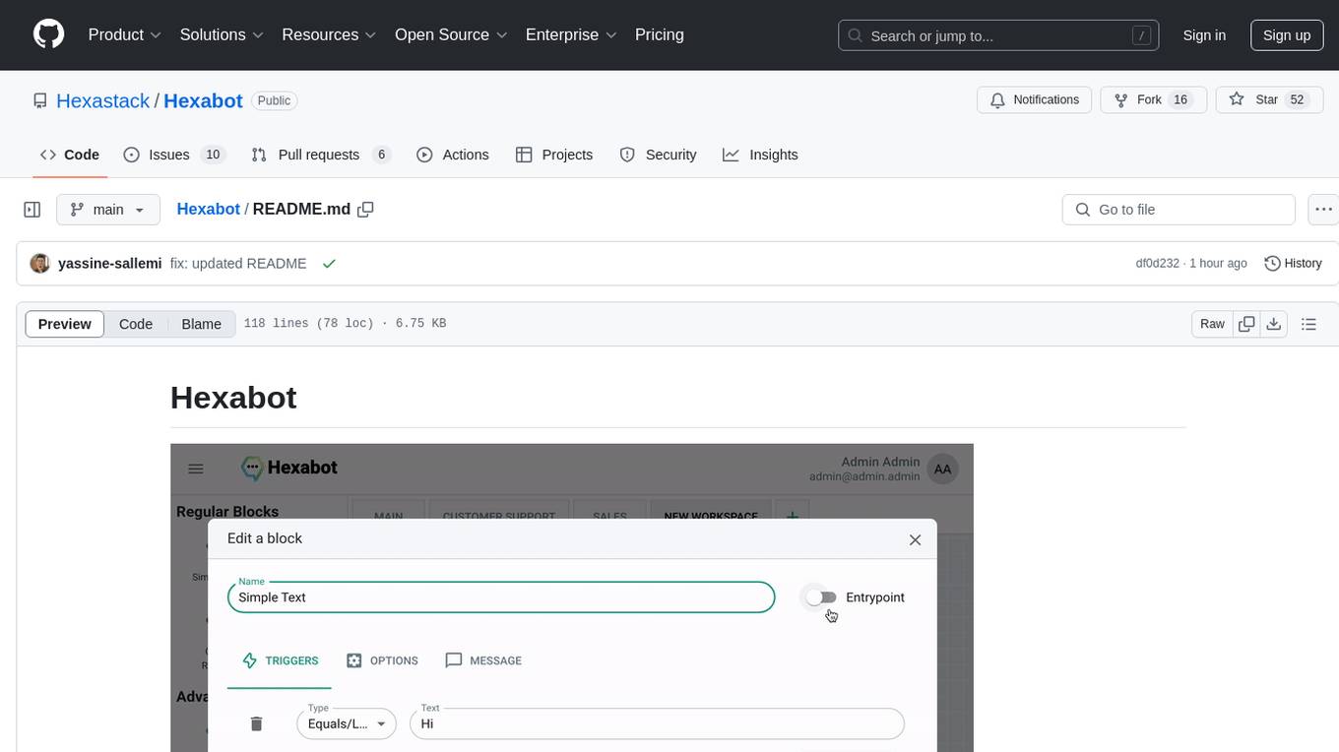This screenshot has width=1339, height=752.
Task: Go to Hexabot root in breadcrumb
Action: tap(209, 209)
